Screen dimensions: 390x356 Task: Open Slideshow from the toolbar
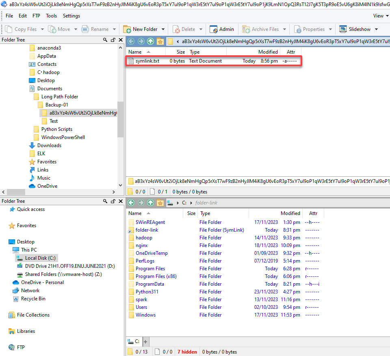tap(355, 29)
